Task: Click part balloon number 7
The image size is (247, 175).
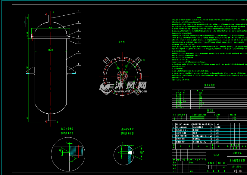Action: [79, 42]
